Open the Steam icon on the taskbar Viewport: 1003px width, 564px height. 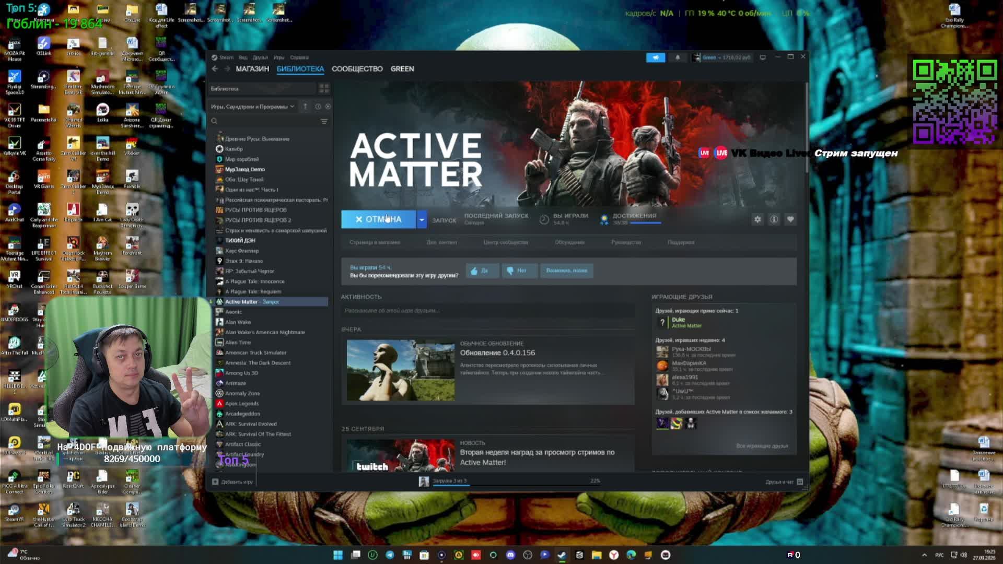click(562, 555)
